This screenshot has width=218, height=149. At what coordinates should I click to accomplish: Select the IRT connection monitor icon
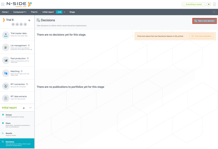(x=6, y=86)
